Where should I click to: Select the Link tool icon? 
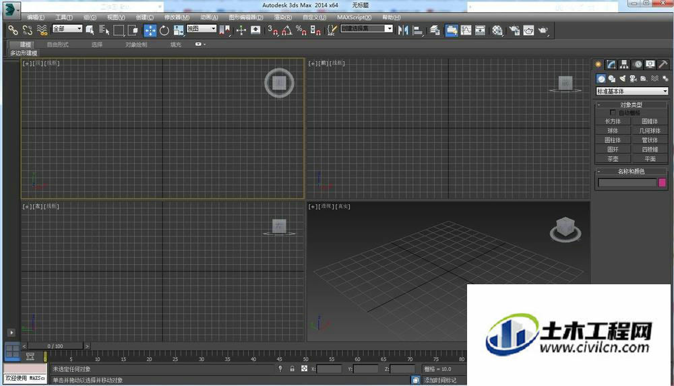pos(13,30)
